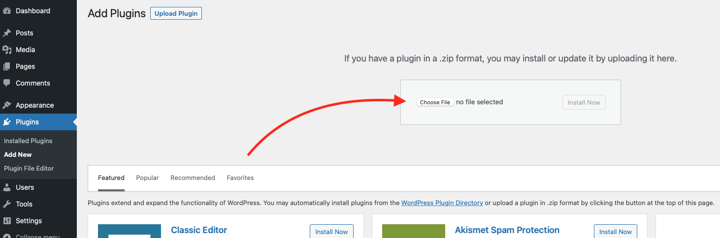The height and width of the screenshot is (238, 720).
Task: Click the Settings sliders icon
Action: pos(7,221)
